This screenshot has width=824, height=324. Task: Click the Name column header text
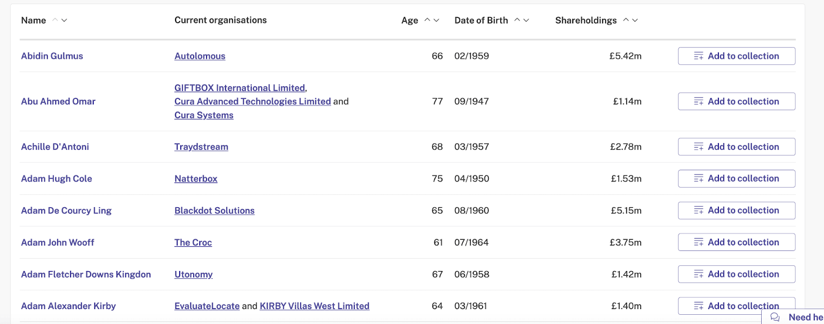[33, 20]
